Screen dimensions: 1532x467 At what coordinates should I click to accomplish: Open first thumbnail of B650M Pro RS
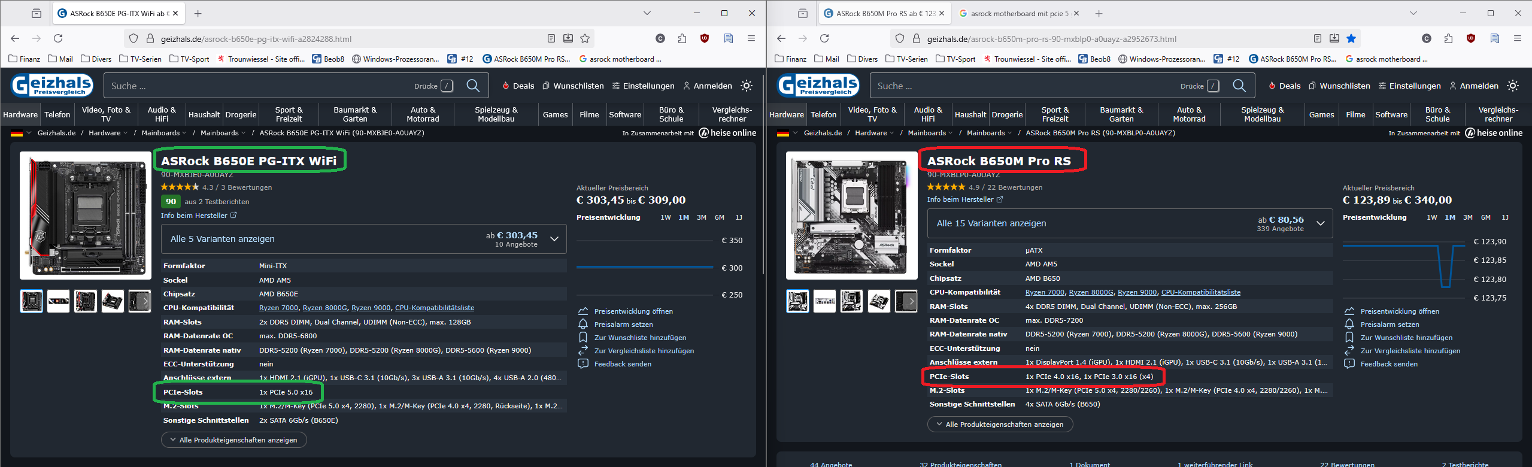click(797, 301)
